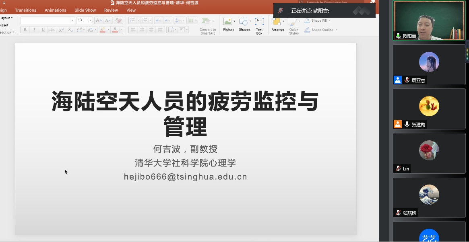Click the clear formatting eraser icon
This screenshot has height=242, width=469.
point(118,21)
